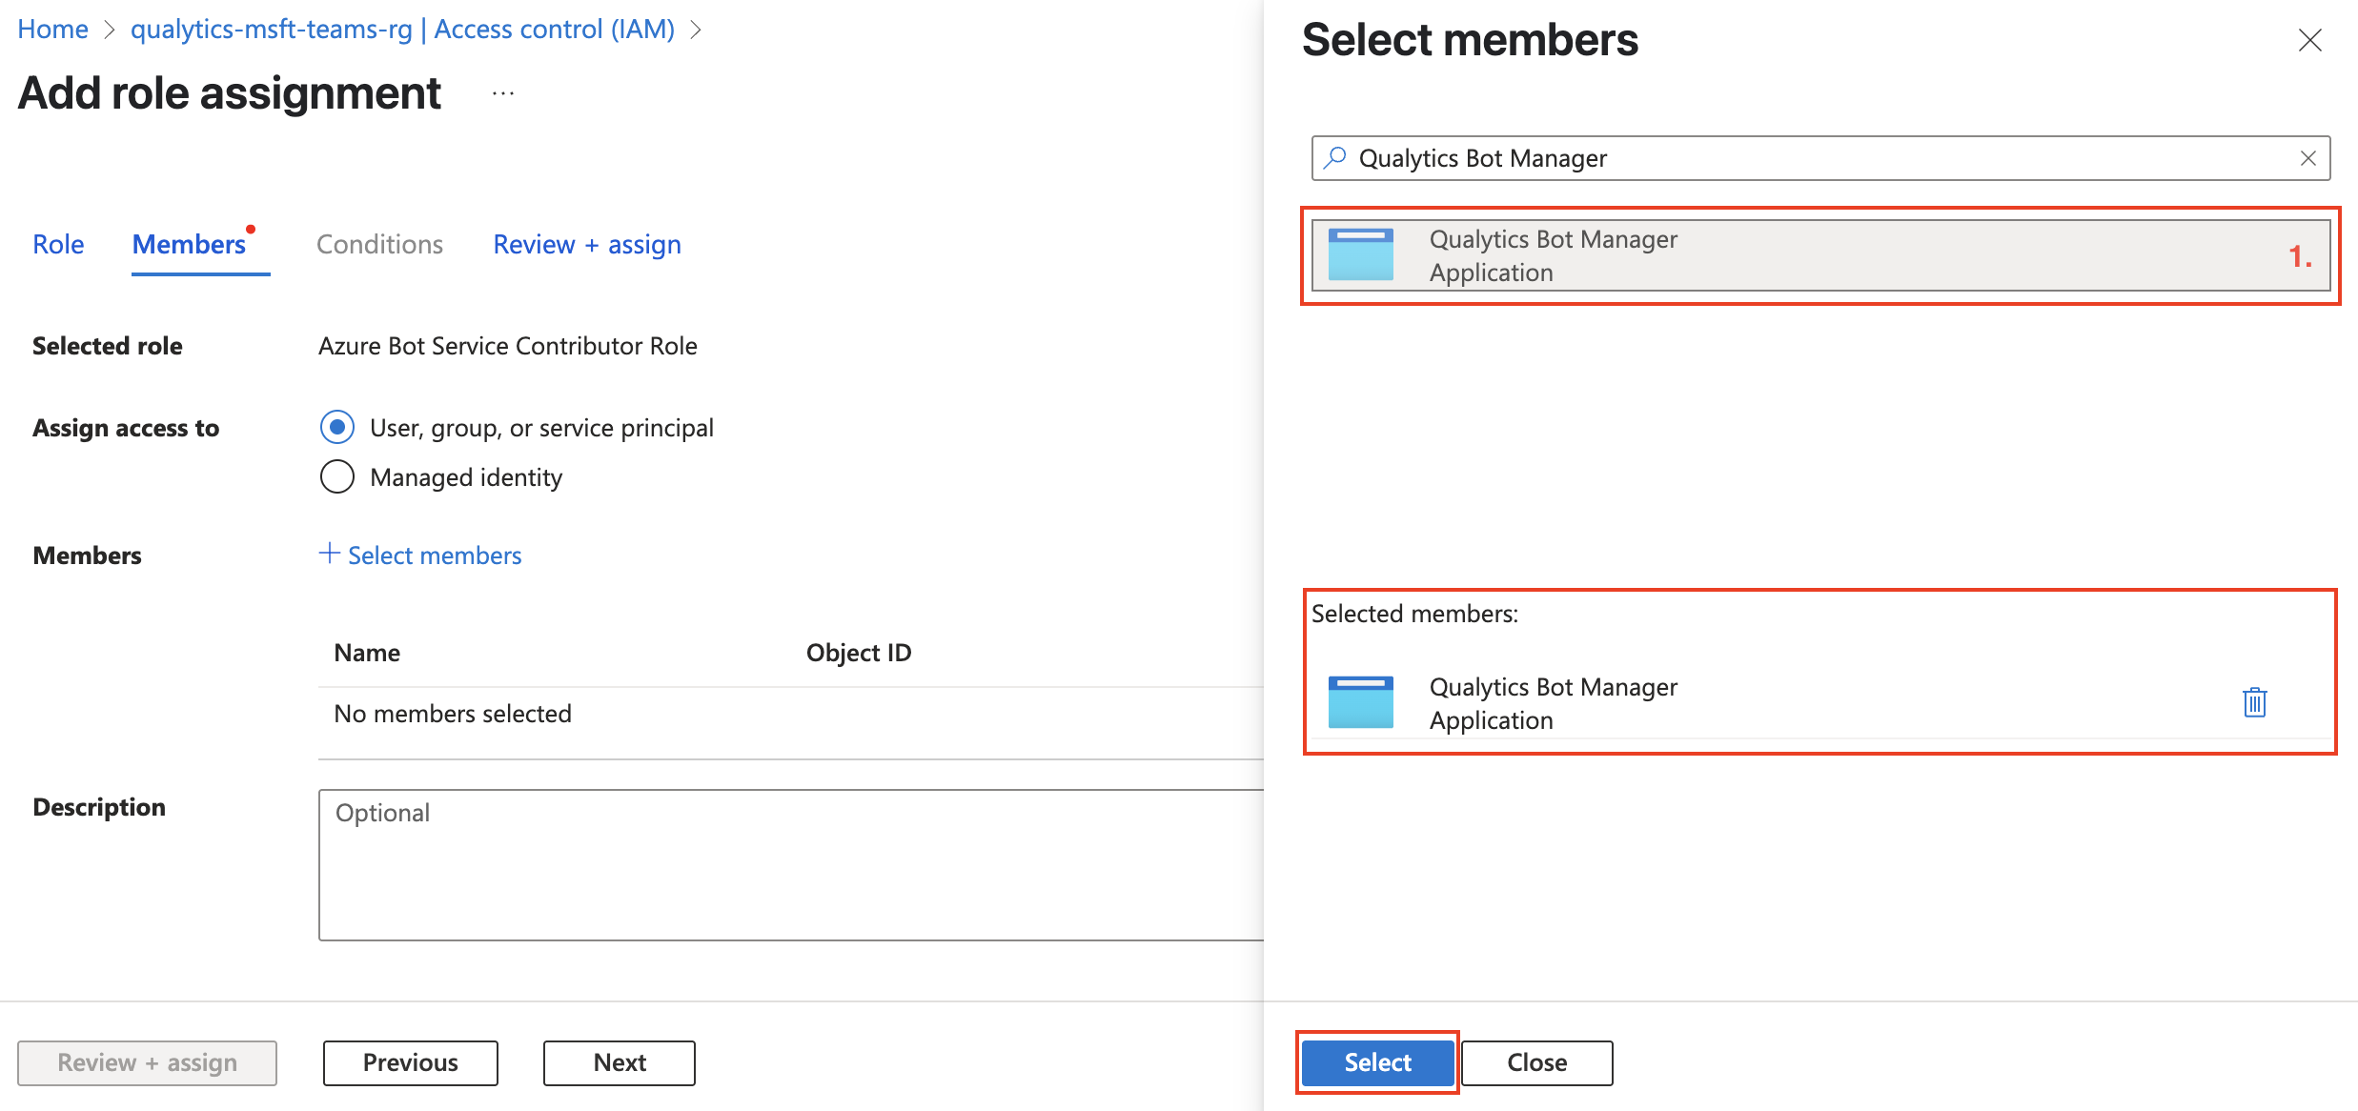Go back with Previous button
The image size is (2358, 1111).
click(411, 1062)
